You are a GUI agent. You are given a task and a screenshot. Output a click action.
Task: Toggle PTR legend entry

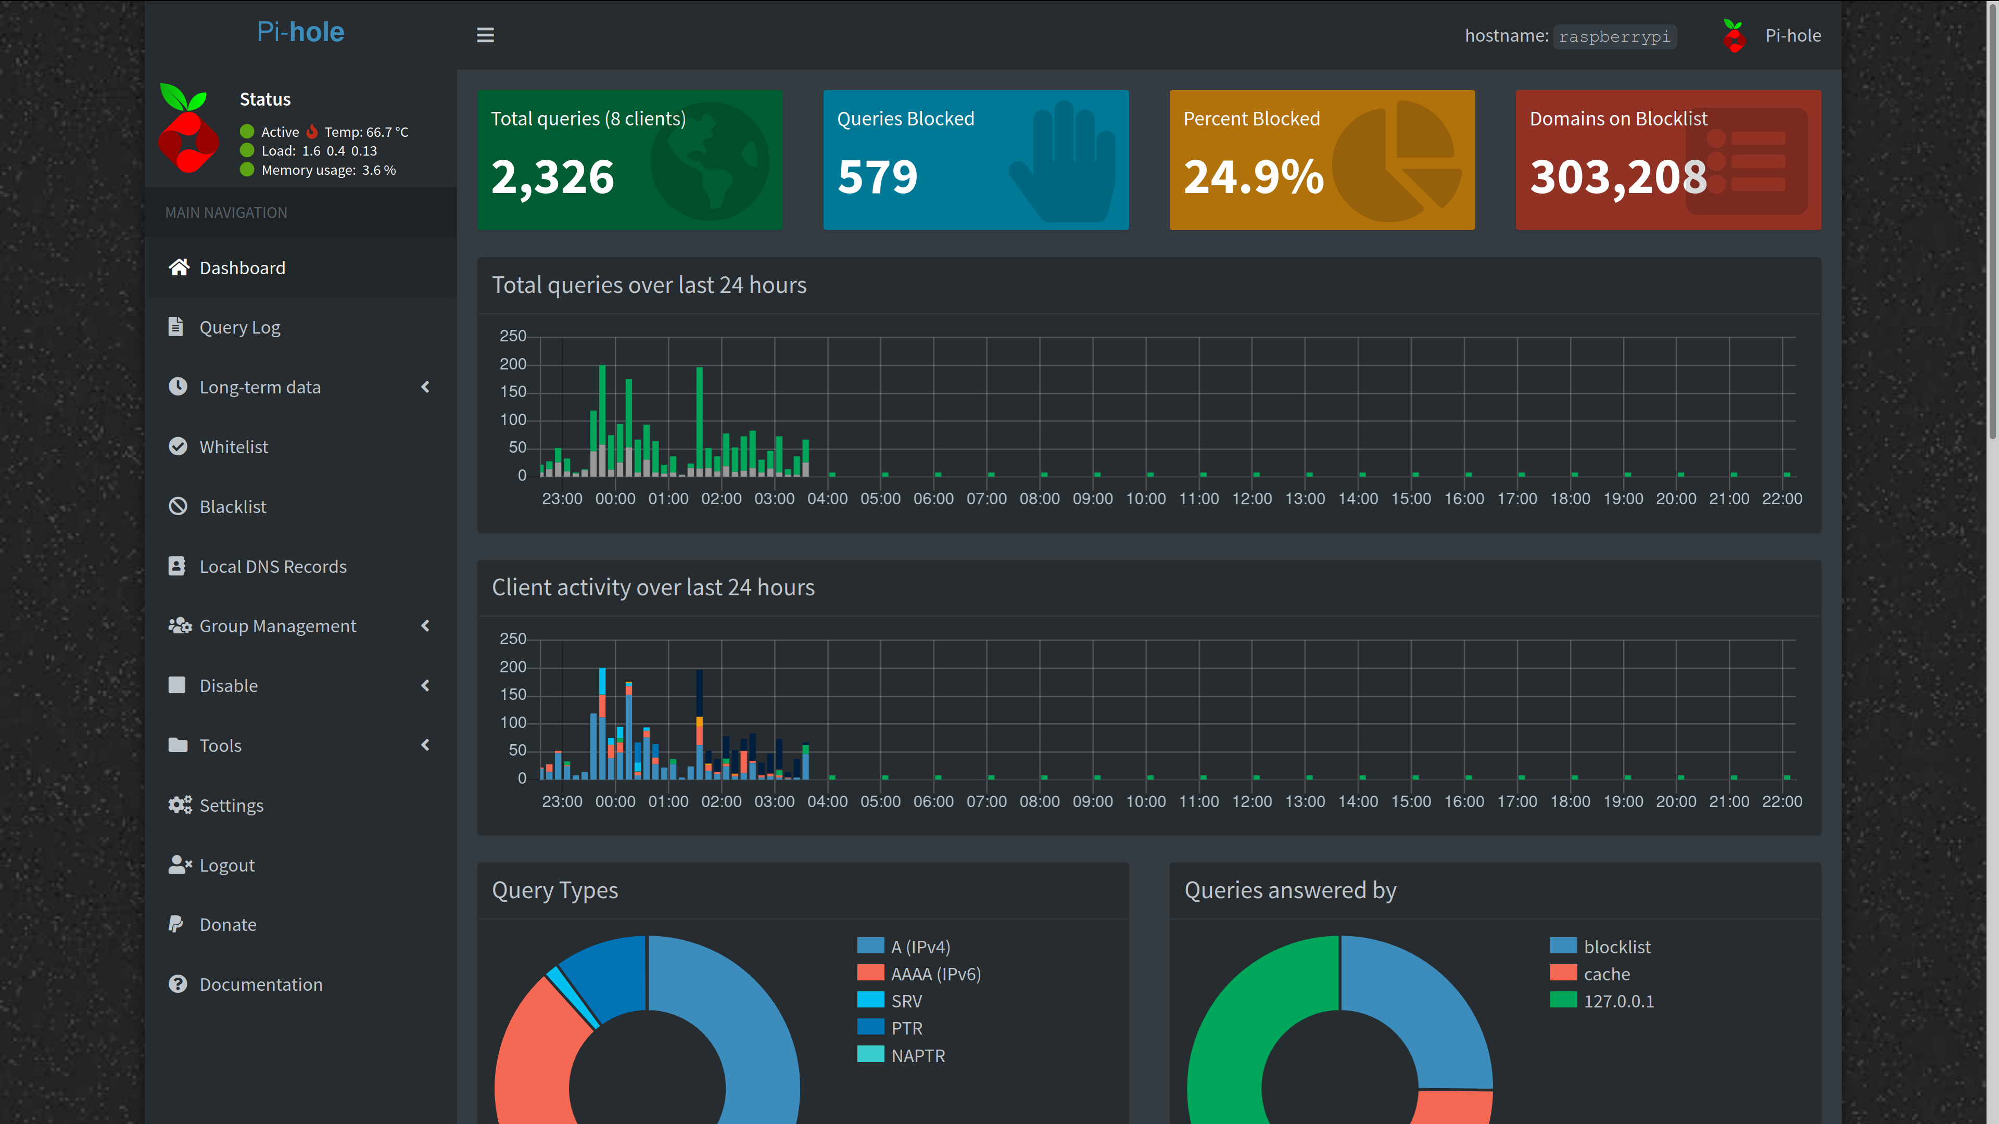[890, 1028]
